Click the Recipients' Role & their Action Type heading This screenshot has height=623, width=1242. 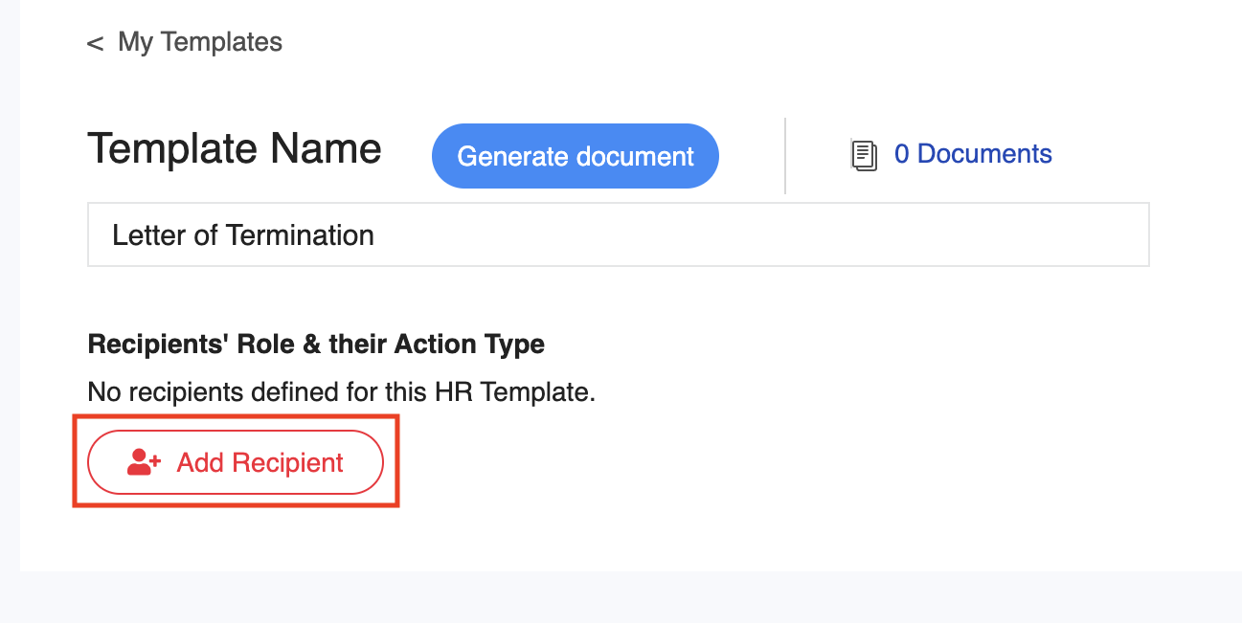coord(316,345)
